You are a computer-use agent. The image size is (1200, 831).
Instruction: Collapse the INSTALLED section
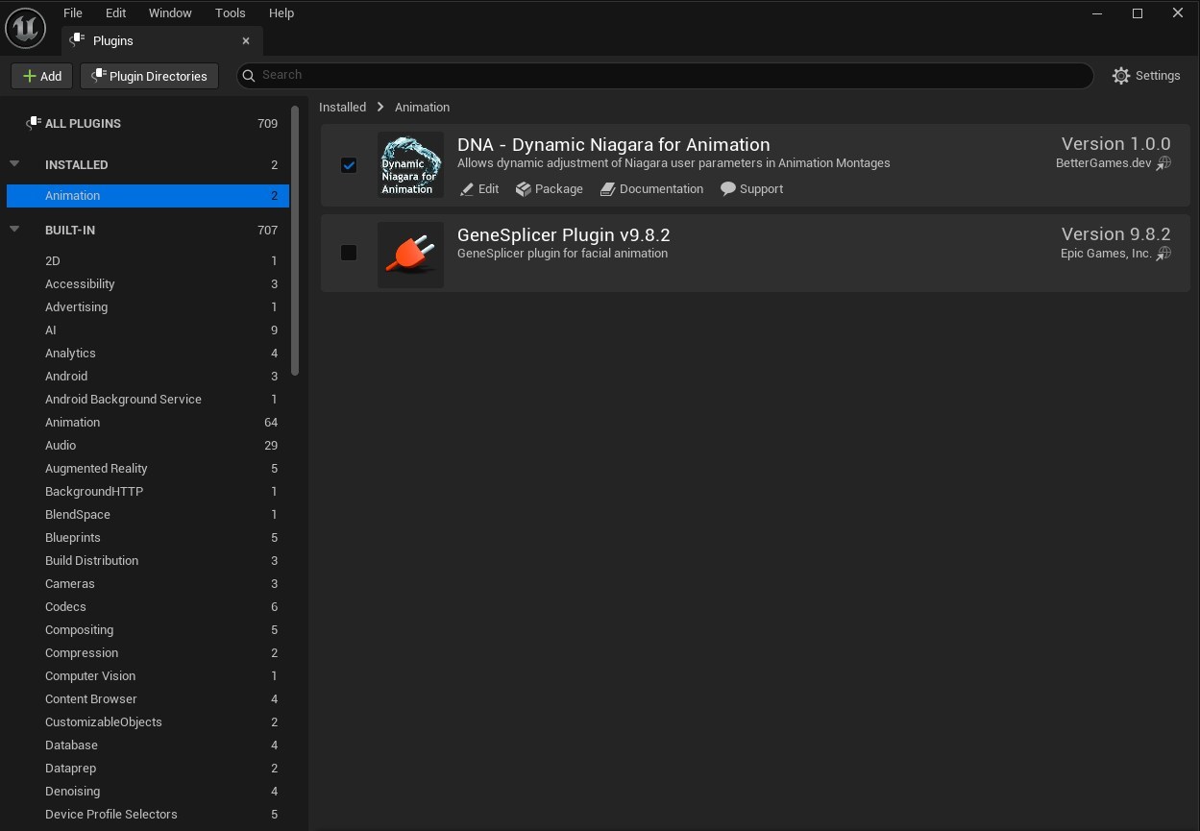point(12,164)
